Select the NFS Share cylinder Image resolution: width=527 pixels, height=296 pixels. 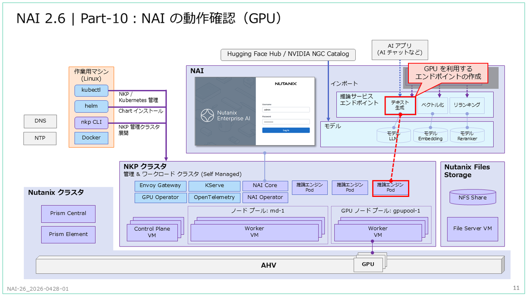click(473, 197)
